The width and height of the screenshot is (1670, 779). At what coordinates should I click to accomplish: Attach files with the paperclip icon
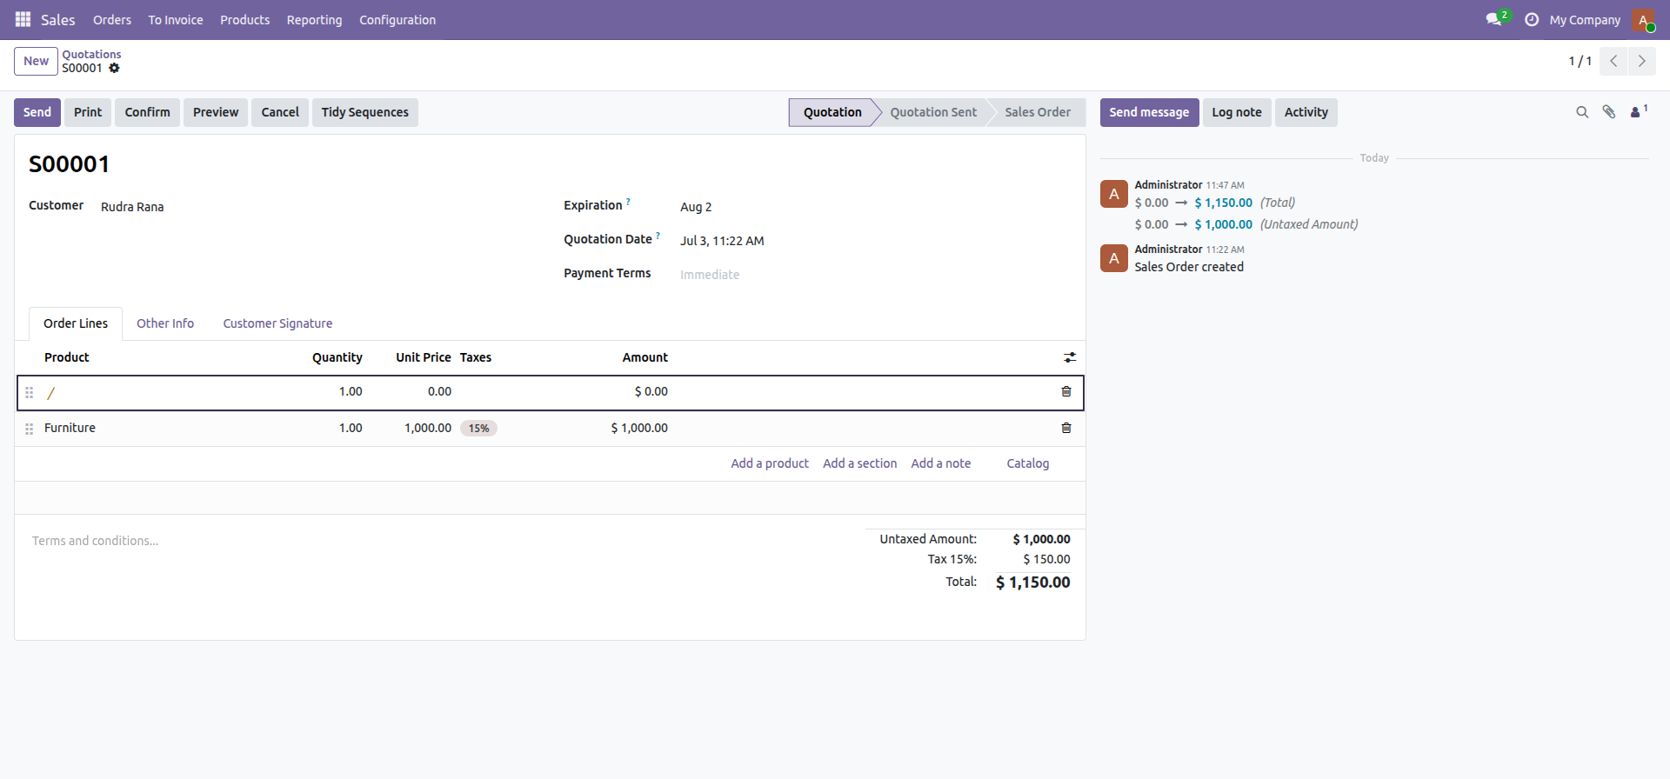pos(1609,112)
